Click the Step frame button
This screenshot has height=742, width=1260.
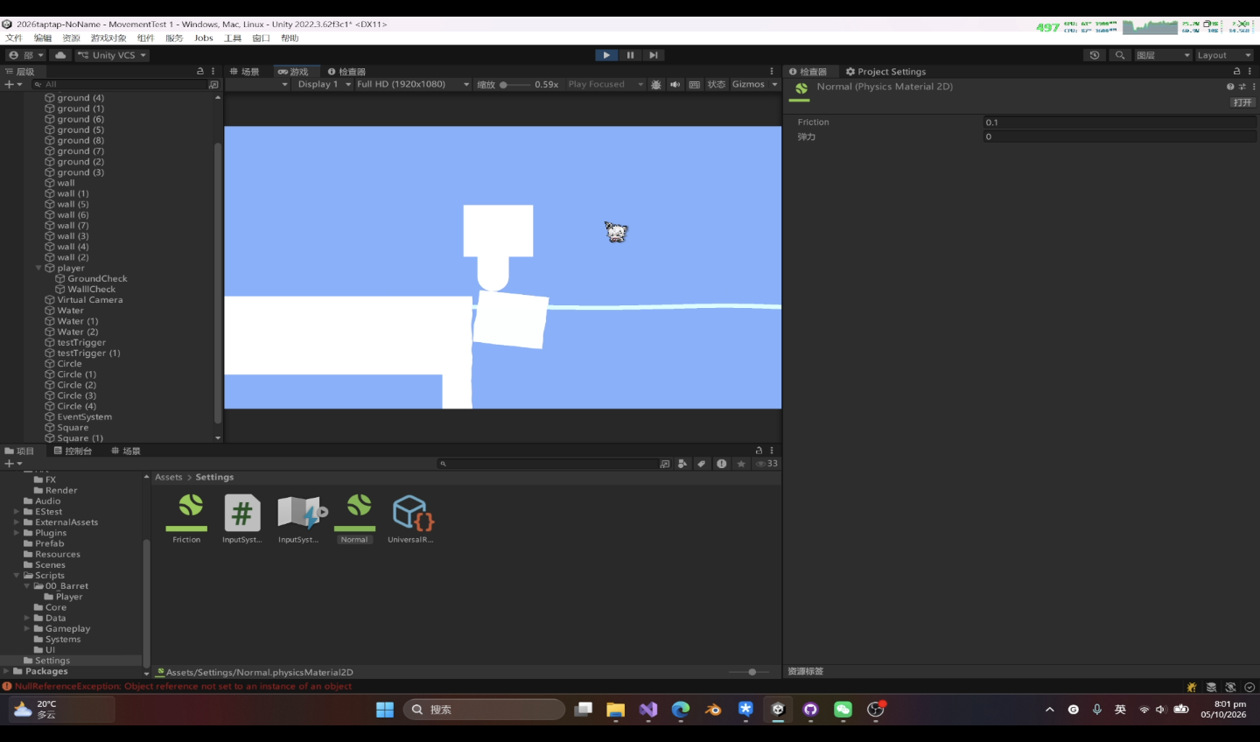(x=654, y=55)
